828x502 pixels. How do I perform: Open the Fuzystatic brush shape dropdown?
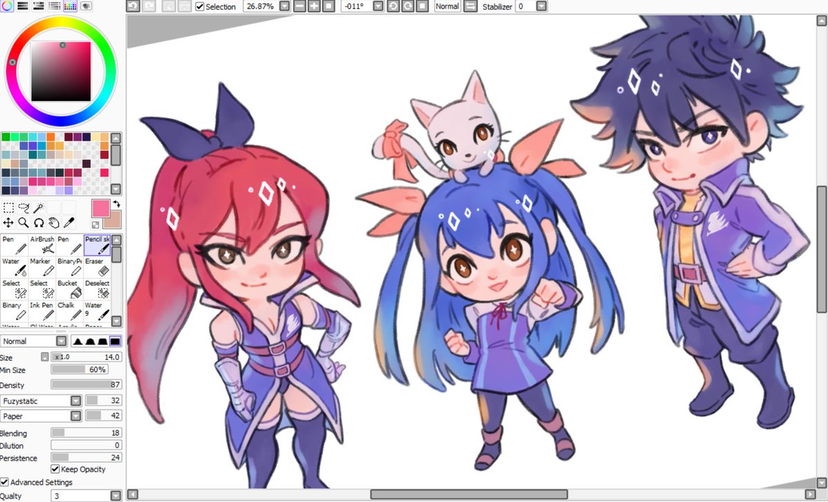click(x=76, y=401)
